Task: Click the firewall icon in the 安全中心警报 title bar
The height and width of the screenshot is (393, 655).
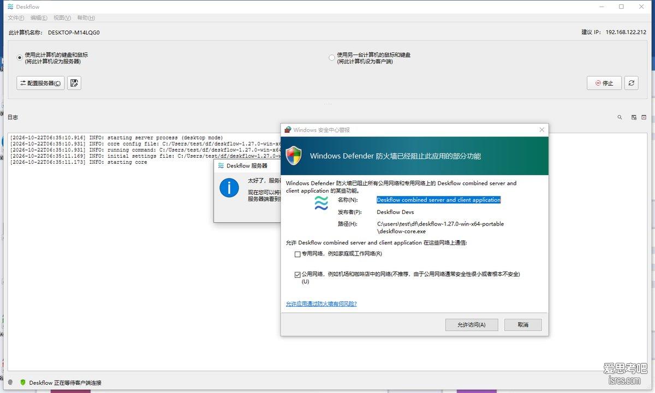Action: (x=288, y=130)
